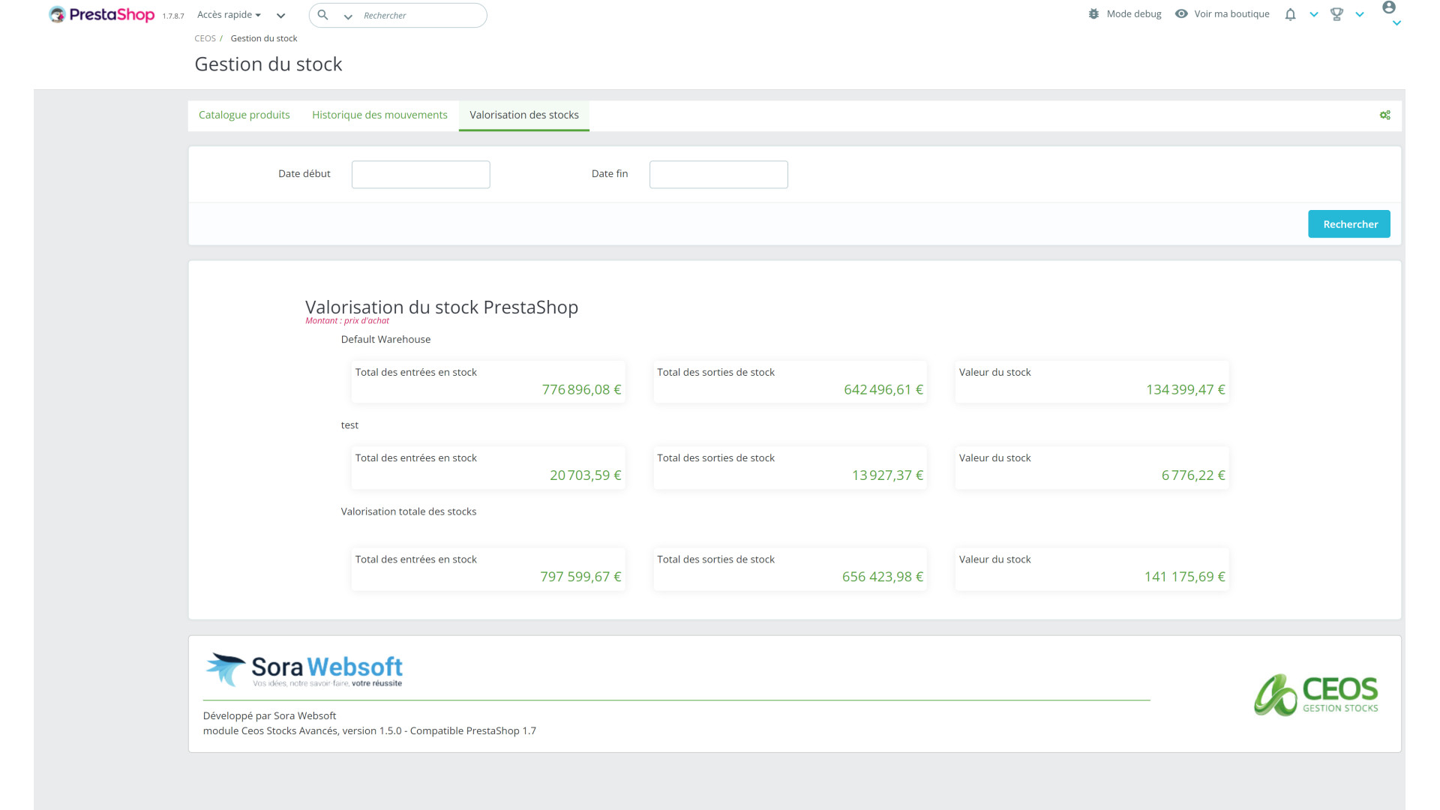This screenshot has width=1440, height=810.
Task: Switch to Catalogue produits tab
Action: click(244, 115)
